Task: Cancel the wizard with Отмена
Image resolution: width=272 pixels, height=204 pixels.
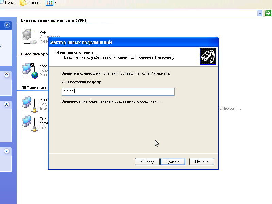Action: click(202, 162)
